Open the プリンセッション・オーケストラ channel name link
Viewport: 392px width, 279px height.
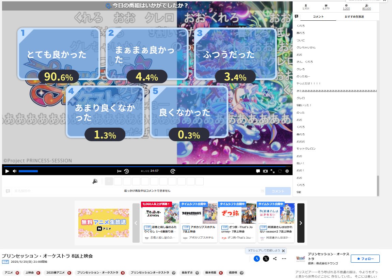coord(328,256)
